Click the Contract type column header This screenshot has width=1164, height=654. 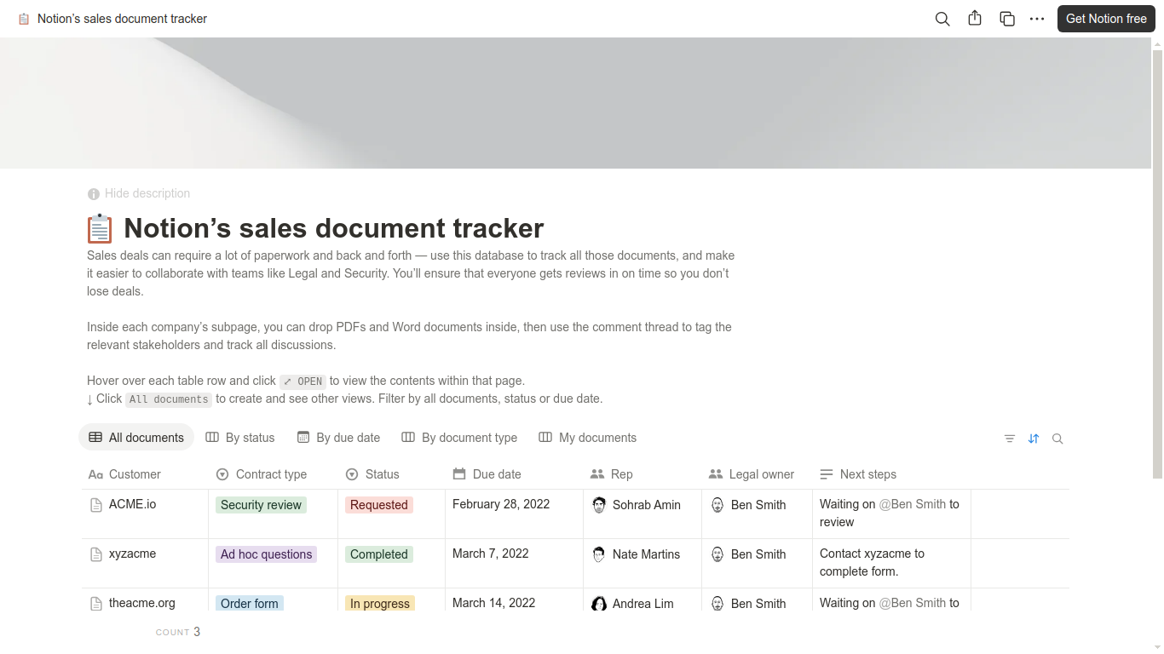(x=273, y=474)
